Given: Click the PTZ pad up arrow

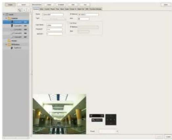Looking at the screenshot, I should pos(111,116).
